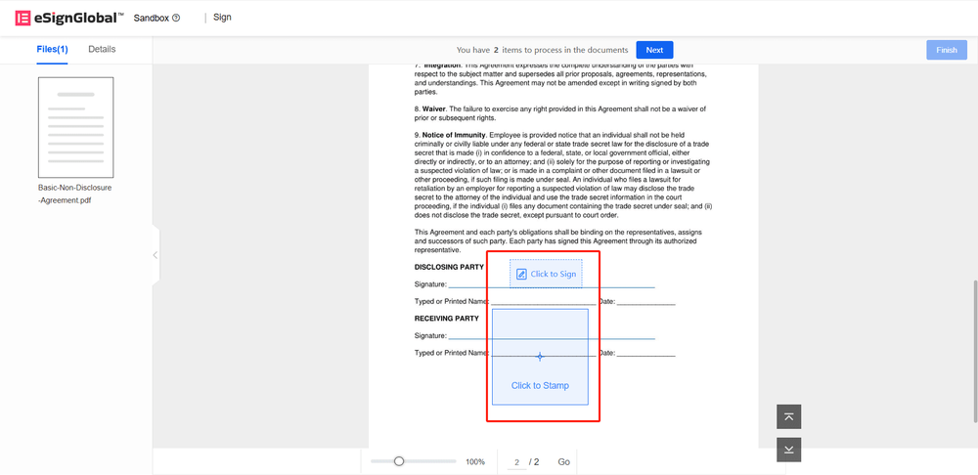Click the Basic-Non-Disclosure-Agreement.pdf file name
Screen dimensions: 978x475
75,193
